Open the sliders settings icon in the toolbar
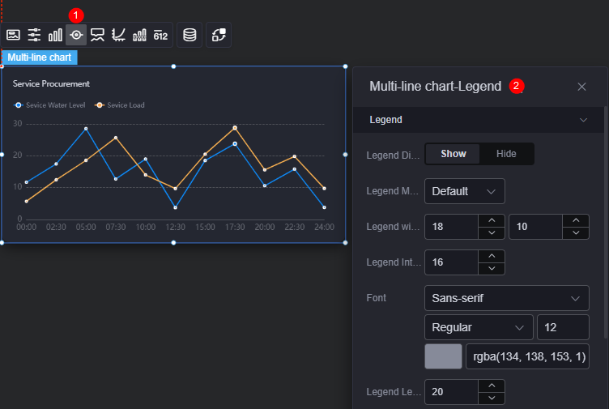Viewport: 609px width, 409px height. coord(34,35)
